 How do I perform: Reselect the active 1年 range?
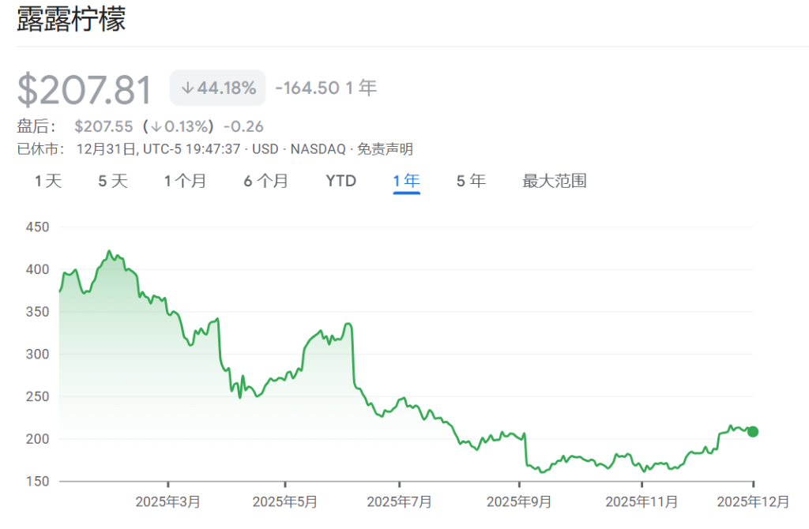405,181
